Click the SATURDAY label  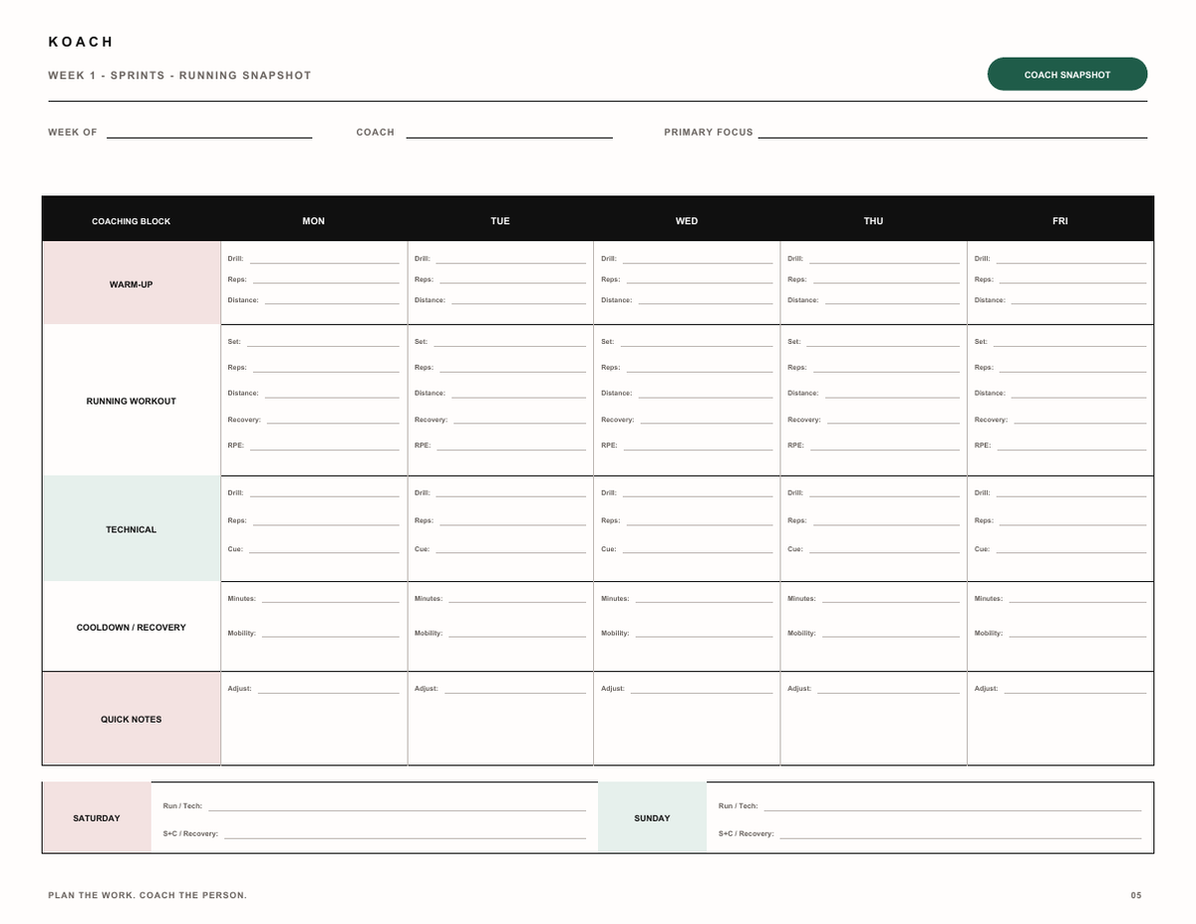(x=97, y=818)
